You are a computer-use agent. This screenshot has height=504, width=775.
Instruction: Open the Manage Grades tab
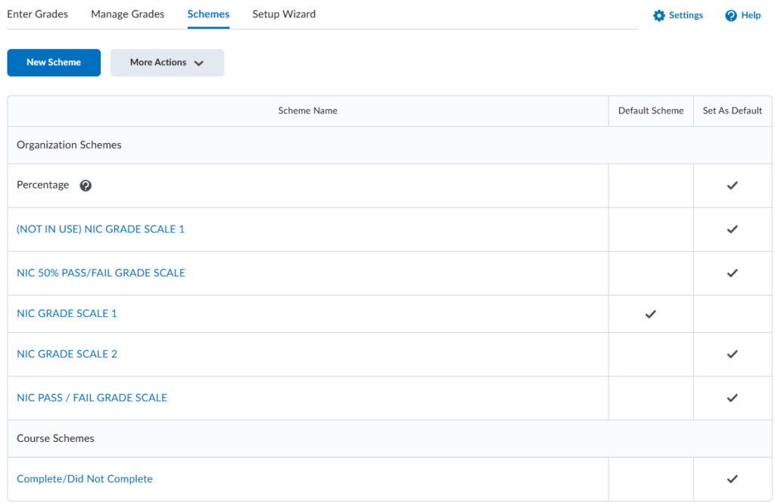tap(127, 14)
